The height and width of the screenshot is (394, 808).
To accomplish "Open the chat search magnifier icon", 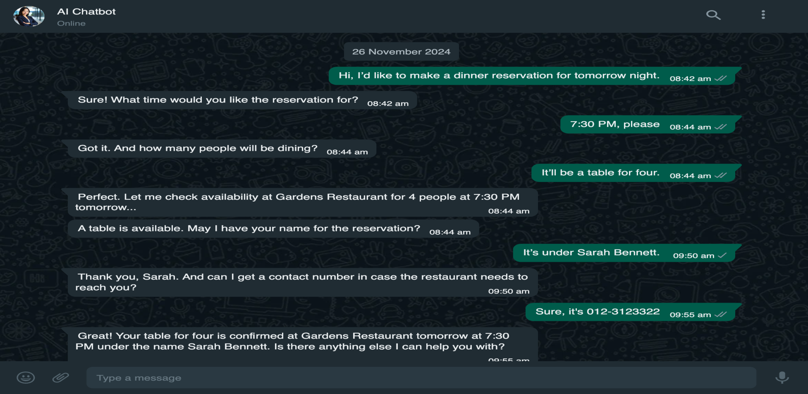I will point(713,15).
